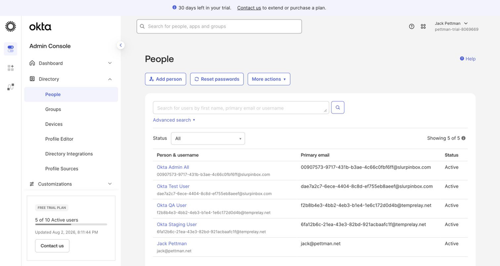The height and width of the screenshot is (266, 500).
Task: Open the apps grid icon in header
Action: pyautogui.click(x=423, y=26)
